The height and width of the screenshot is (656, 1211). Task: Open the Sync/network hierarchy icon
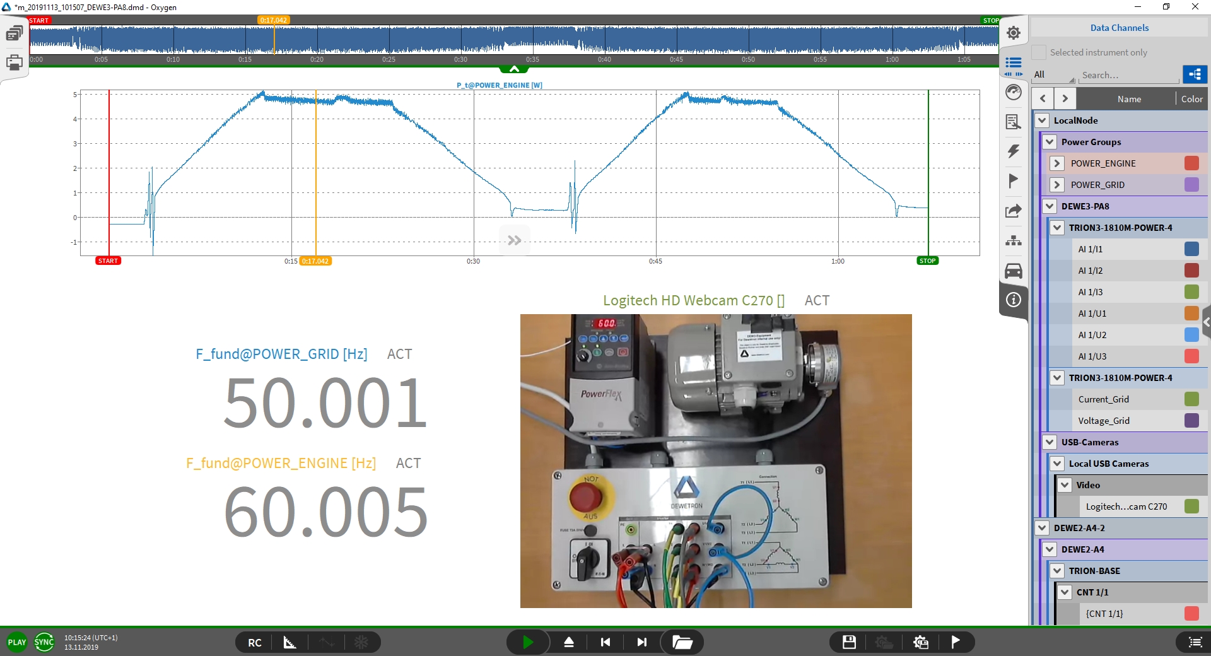click(1013, 240)
